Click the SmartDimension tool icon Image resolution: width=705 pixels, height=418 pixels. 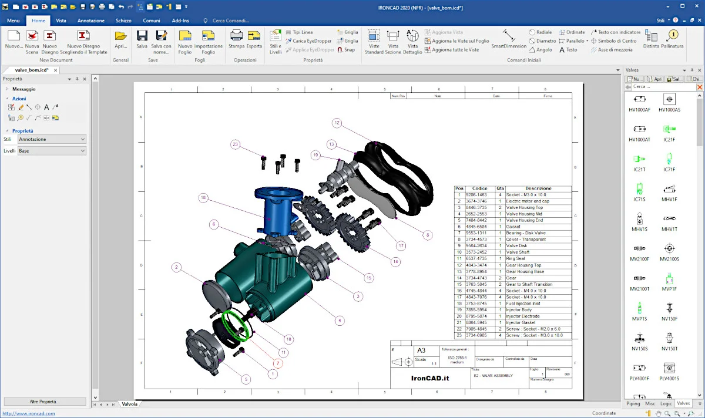509,35
